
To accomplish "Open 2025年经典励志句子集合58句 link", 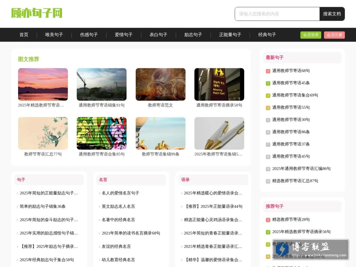I will [x=47, y=260].
